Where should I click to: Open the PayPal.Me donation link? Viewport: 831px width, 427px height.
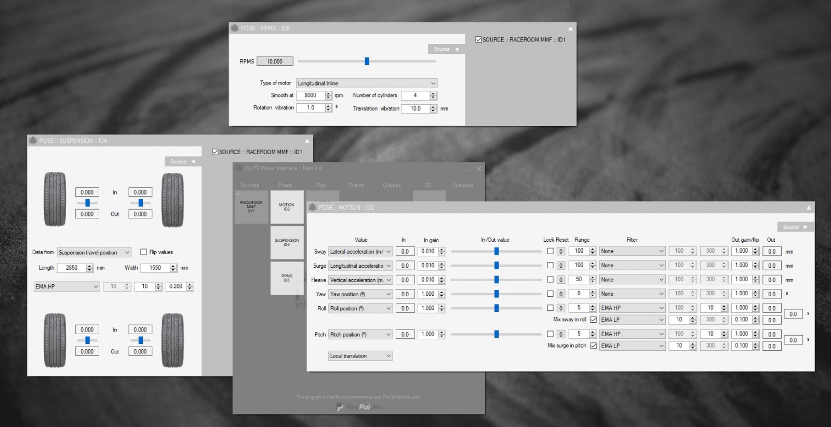coord(359,407)
